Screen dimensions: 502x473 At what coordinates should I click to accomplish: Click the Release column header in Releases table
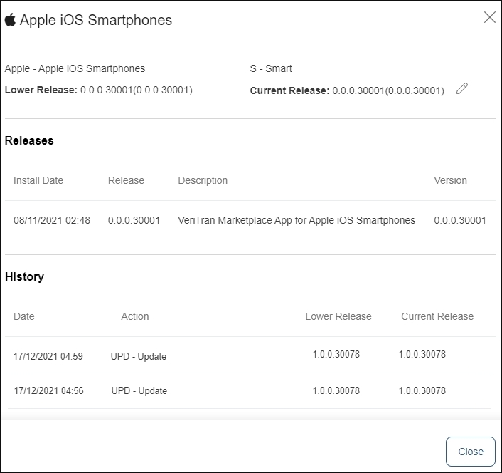pos(126,180)
